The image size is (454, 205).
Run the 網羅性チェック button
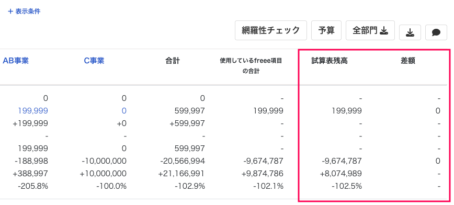click(x=271, y=30)
